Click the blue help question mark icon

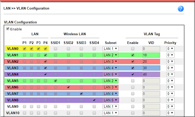[x=181, y=8]
